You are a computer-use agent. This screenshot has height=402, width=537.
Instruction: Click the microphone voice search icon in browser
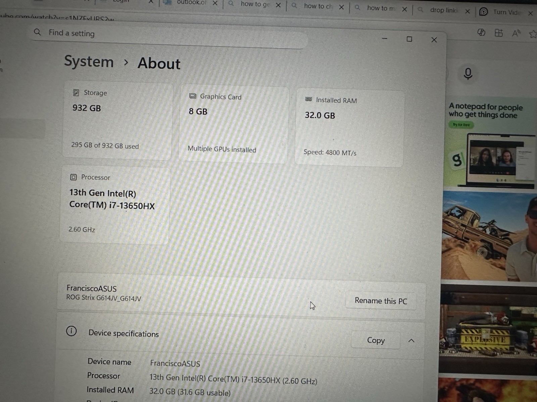pyautogui.click(x=468, y=74)
